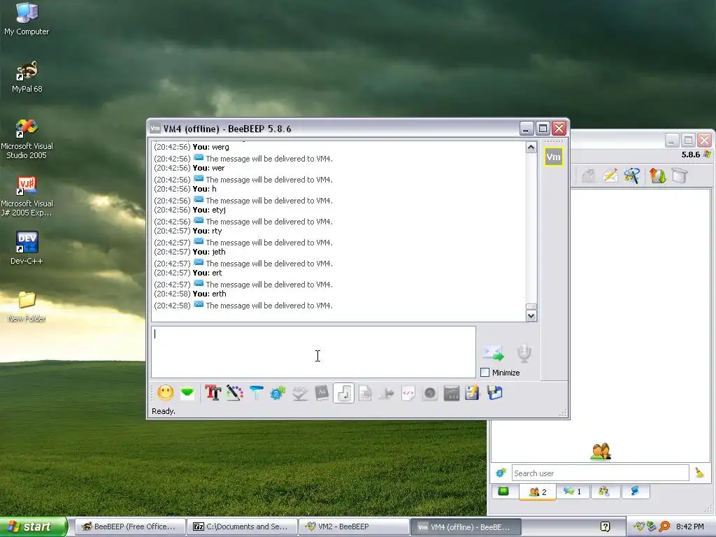Click the gray round record icon

(430, 393)
